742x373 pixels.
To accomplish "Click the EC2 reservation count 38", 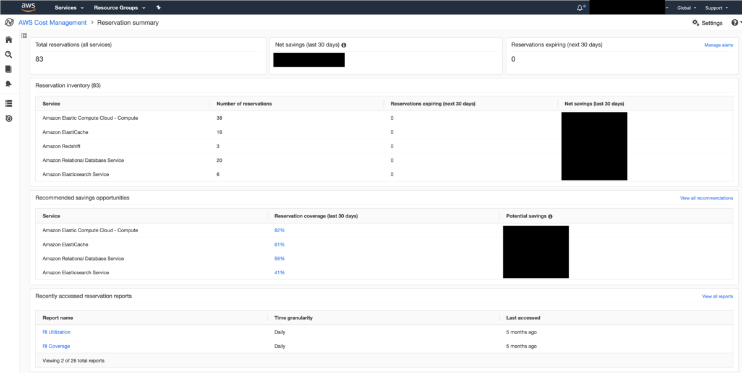I will (220, 118).
